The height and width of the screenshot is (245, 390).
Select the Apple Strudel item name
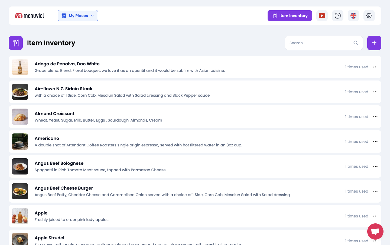click(49, 238)
